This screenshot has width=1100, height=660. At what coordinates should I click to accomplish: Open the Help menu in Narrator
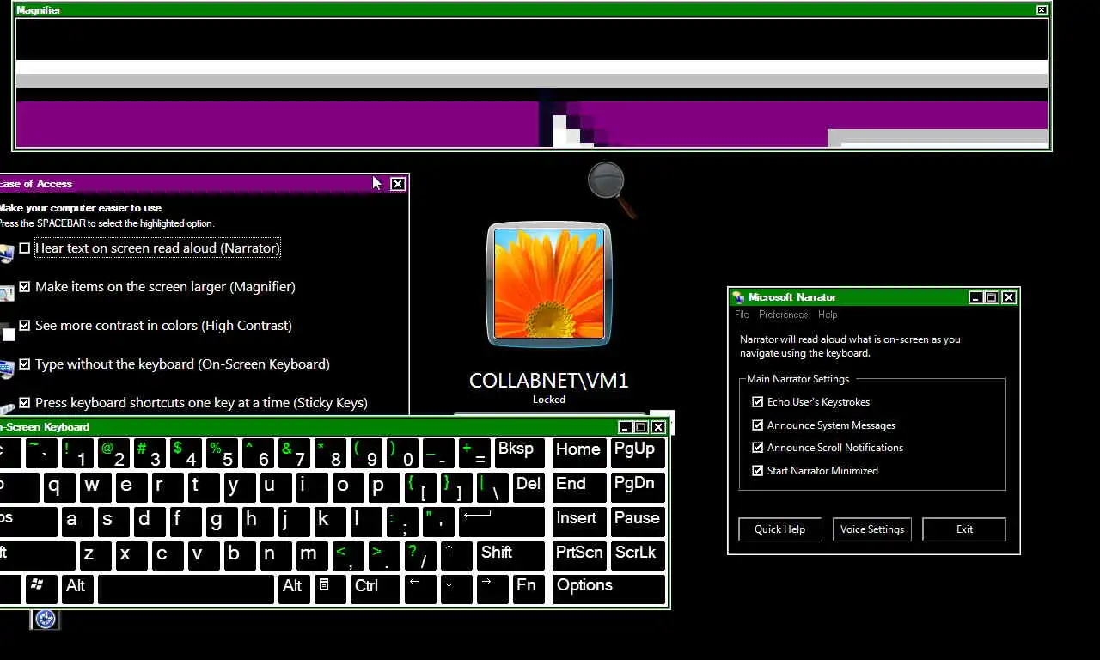pyautogui.click(x=828, y=315)
